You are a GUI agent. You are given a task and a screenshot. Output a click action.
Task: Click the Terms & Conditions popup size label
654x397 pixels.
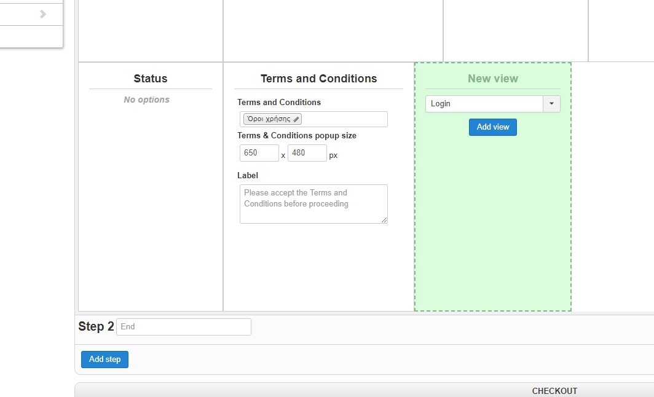296,135
